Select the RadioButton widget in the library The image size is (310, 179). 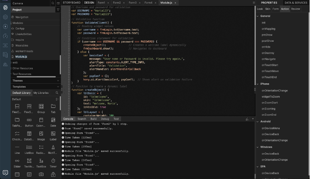click(41, 147)
